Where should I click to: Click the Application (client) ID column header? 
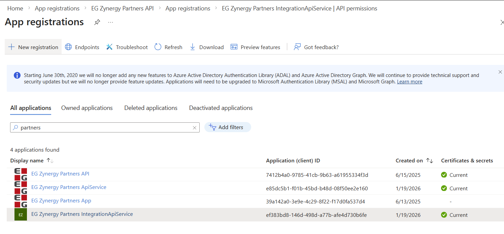coord(293,161)
